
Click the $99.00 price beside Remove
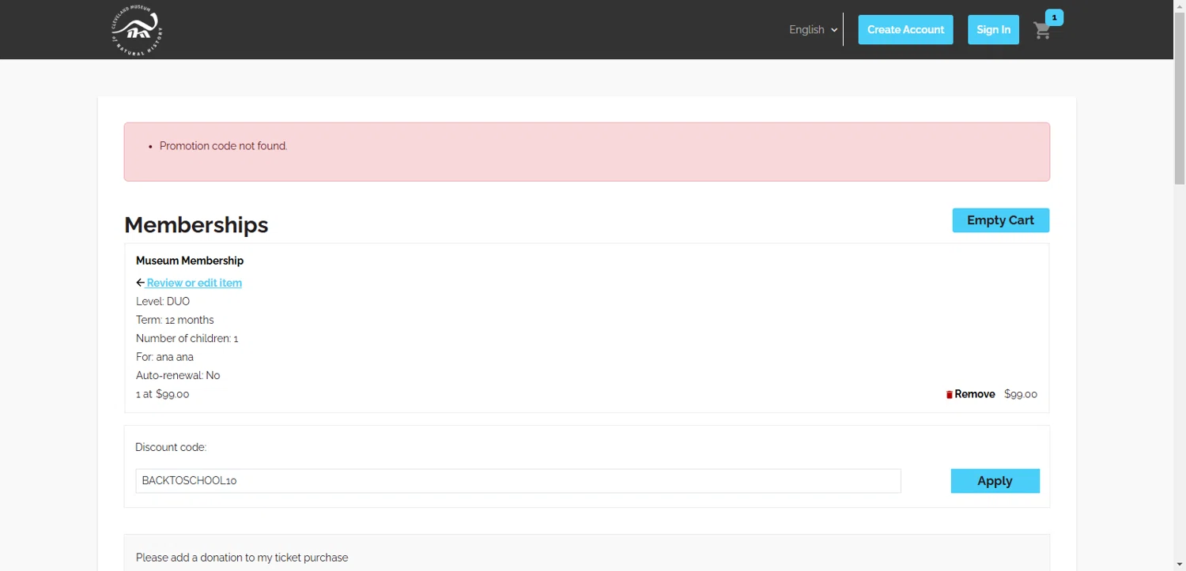(x=1021, y=394)
